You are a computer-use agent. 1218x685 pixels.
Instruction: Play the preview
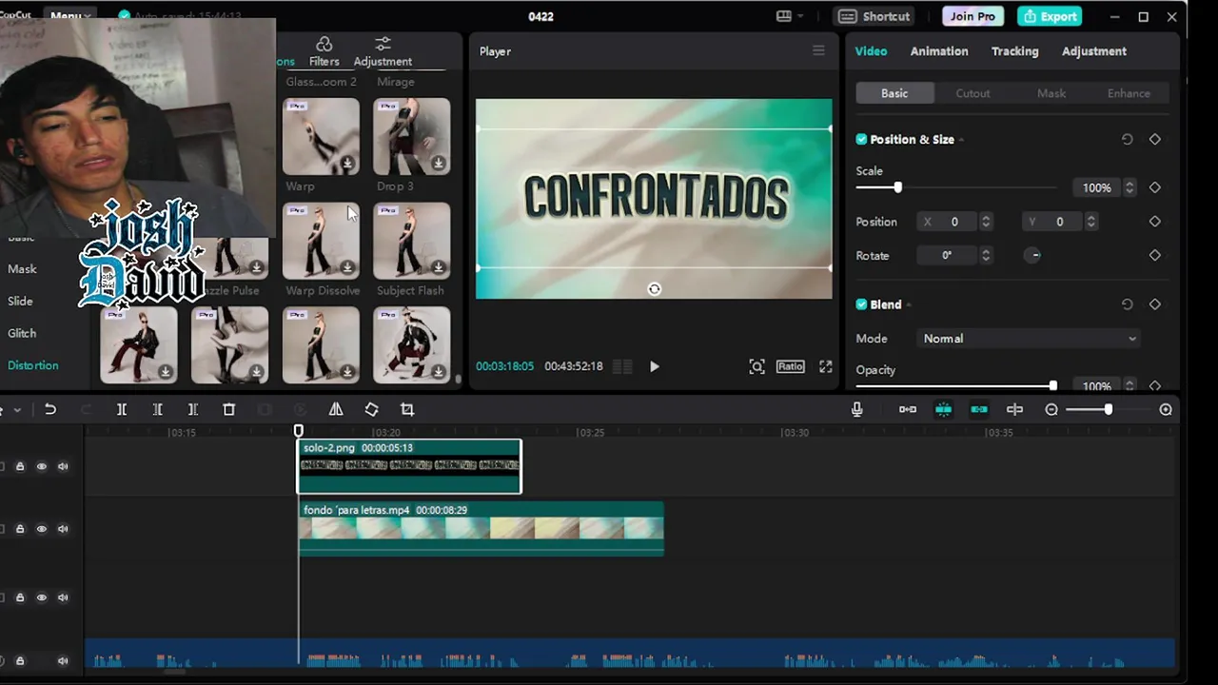[654, 366]
